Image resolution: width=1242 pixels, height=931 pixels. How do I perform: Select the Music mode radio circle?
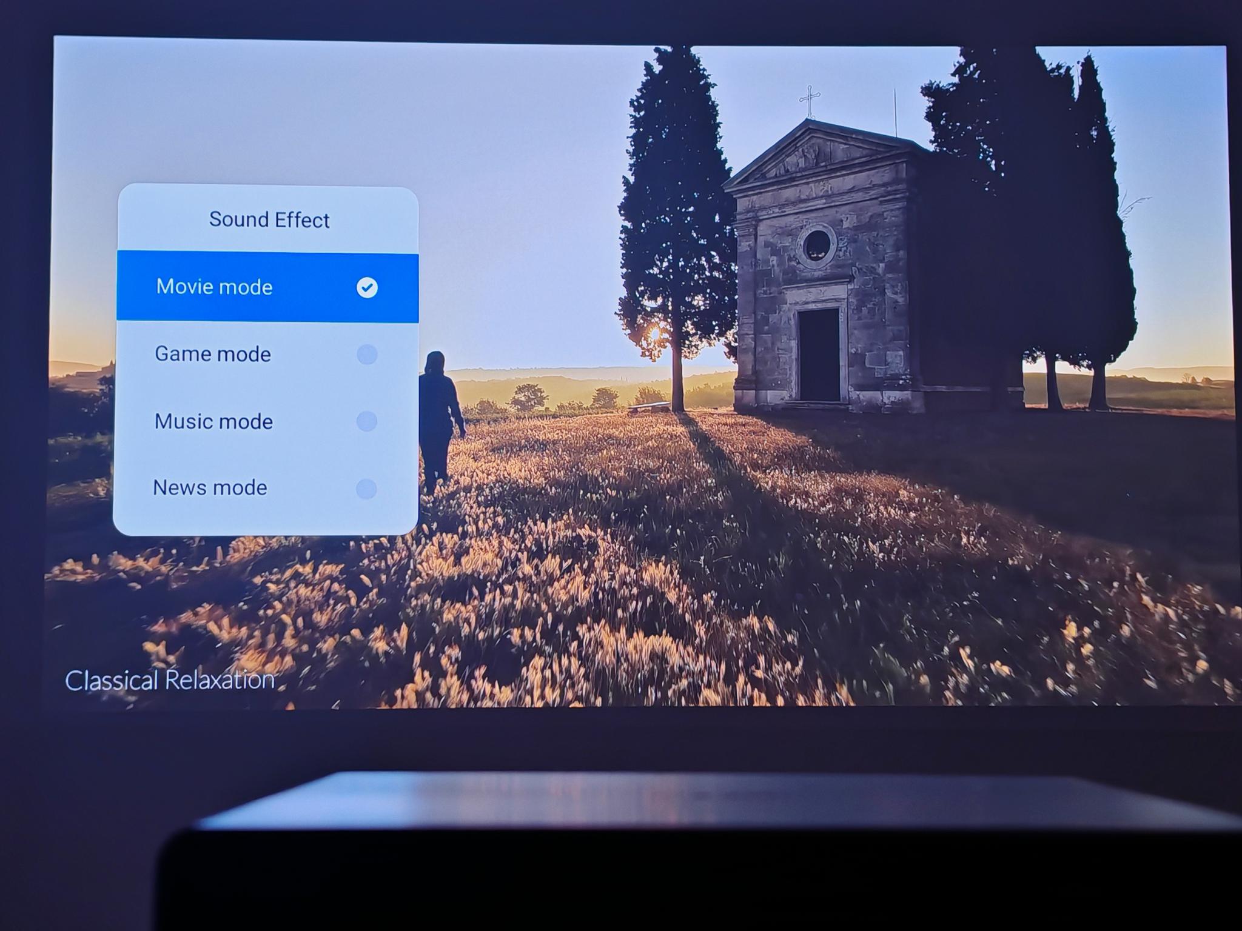(367, 421)
